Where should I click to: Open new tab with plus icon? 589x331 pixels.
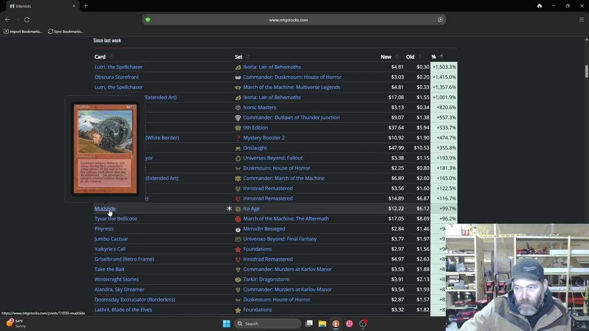[86, 6]
